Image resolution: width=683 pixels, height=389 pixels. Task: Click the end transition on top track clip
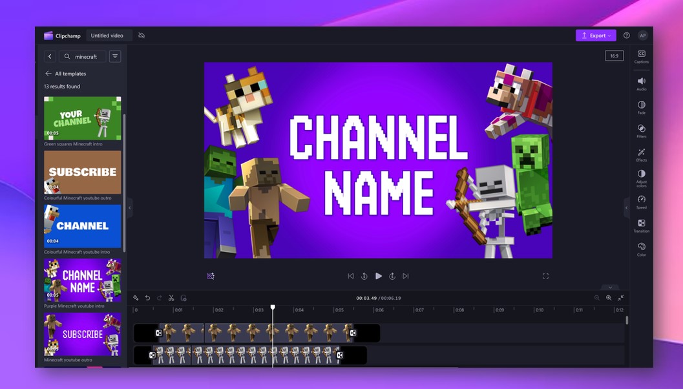click(x=353, y=333)
